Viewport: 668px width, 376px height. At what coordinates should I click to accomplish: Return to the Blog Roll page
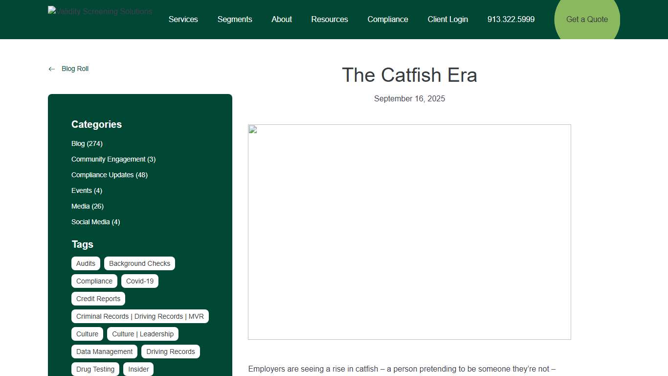click(x=75, y=69)
